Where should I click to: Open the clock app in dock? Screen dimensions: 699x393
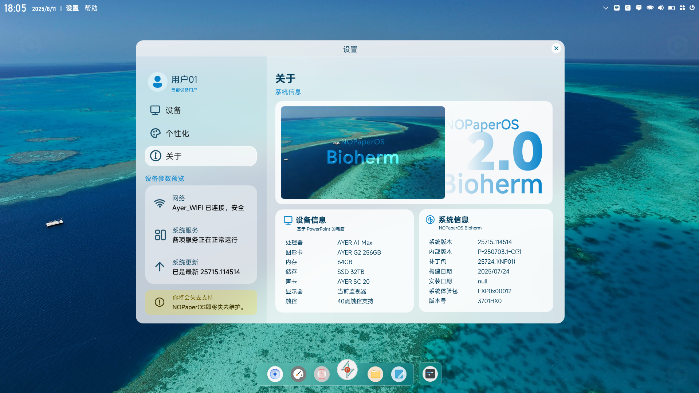coord(322,374)
